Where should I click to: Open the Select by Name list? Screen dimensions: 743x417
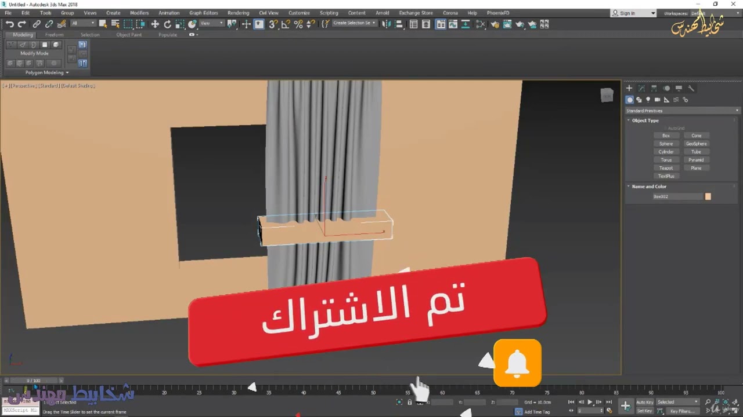[116, 24]
